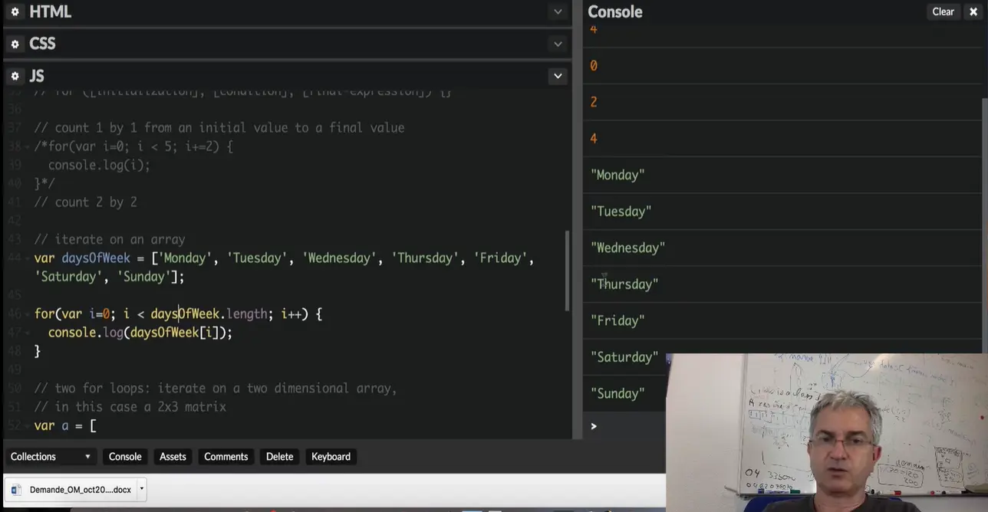
Task: Clear the console output
Action: pos(943,11)
